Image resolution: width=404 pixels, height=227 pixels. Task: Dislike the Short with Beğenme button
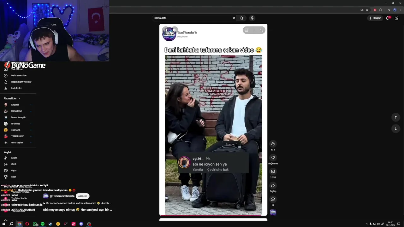tap(273, 158)
